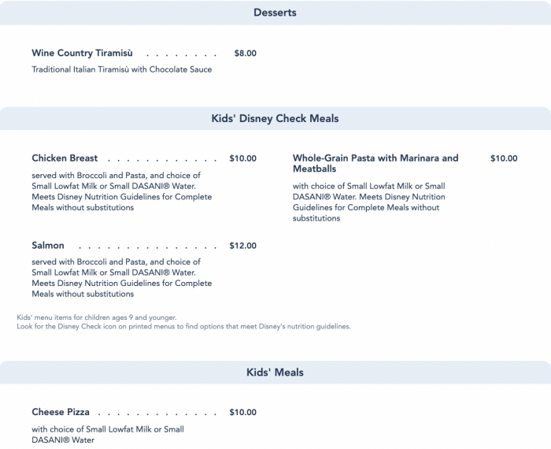
Task: Click the Traditional Italian Tiramisù description text
Action: tap(121, 69)
